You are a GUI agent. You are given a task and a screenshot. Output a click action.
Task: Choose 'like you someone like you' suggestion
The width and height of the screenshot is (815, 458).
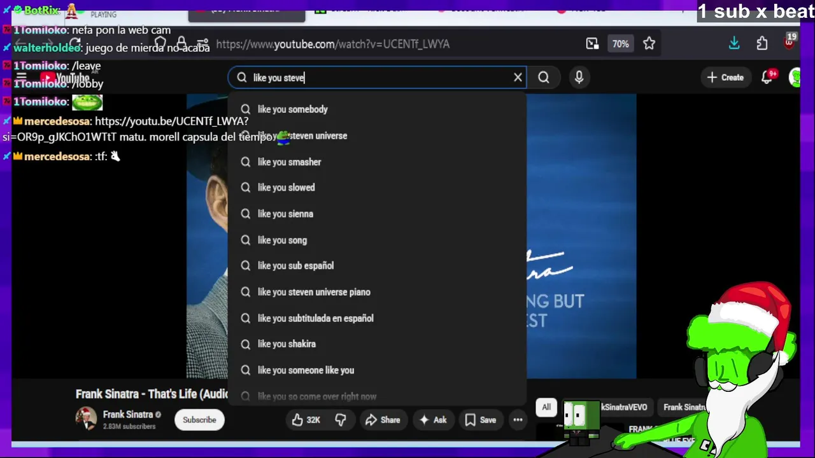coord(377,370)
